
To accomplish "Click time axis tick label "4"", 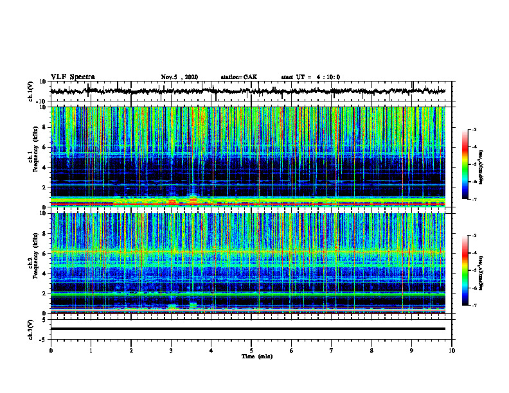I will [211, 351].
